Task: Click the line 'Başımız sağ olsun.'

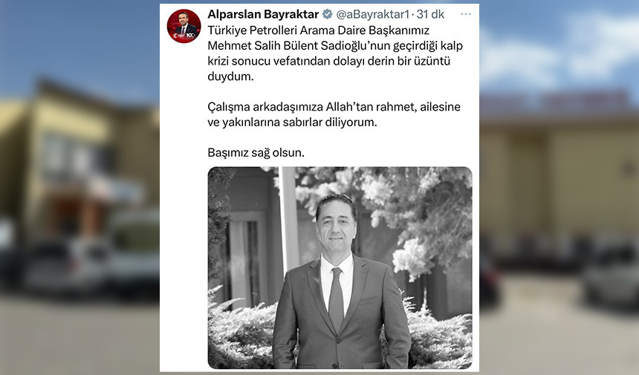Action: (256, 153)
